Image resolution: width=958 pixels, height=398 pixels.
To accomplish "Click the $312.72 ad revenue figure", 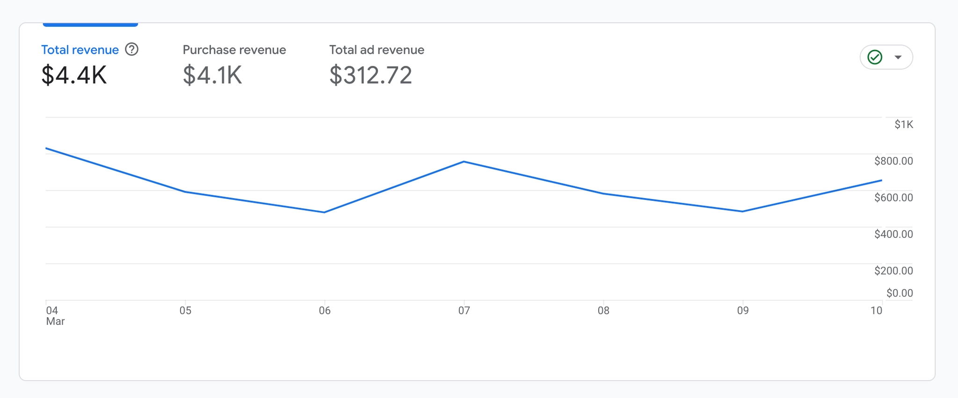I will coord(370,75).
